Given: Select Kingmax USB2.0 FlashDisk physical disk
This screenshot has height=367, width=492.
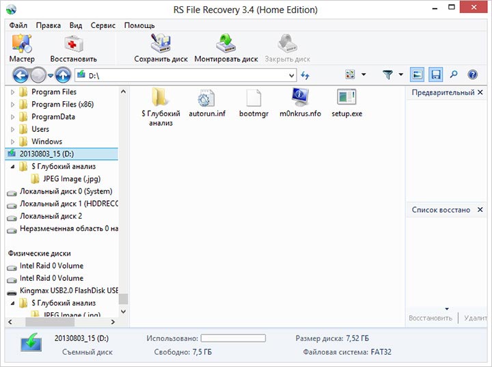Looking at the screenshot, I should tap(69, 290).
